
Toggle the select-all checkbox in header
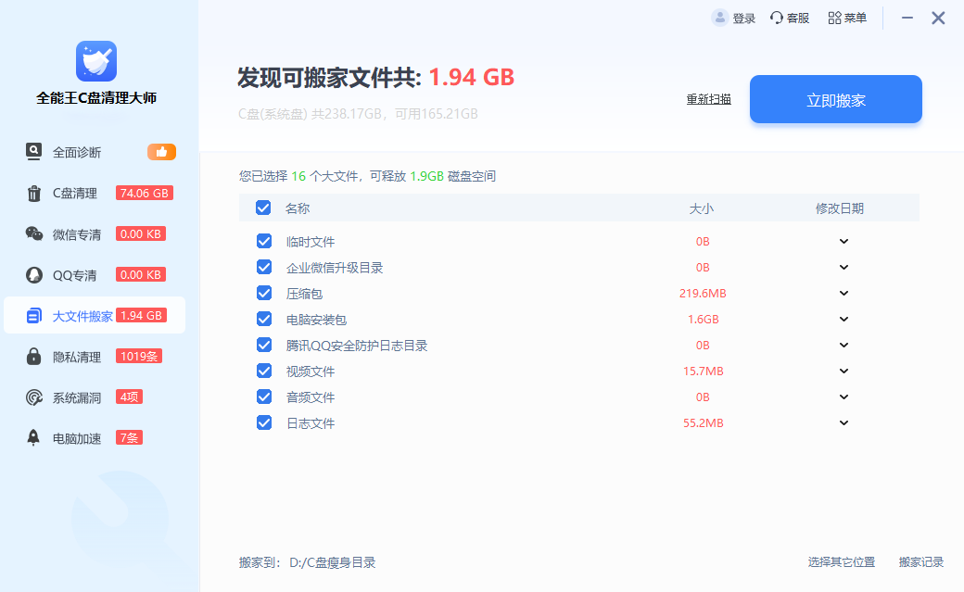[x=263, y=208]
